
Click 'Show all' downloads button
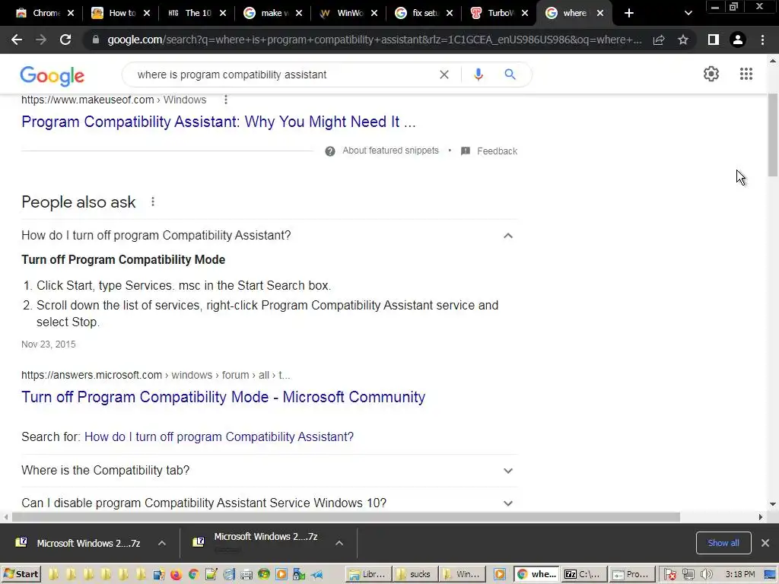(723, 543)
